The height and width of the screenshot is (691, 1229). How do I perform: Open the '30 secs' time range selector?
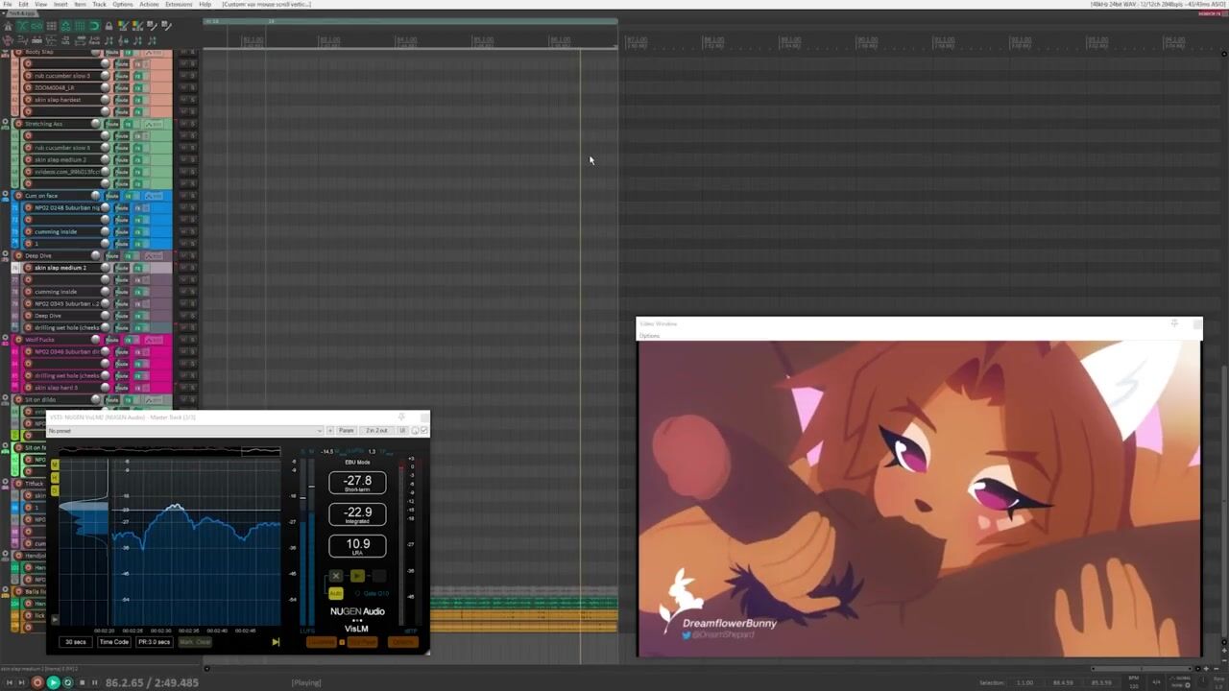pyautogui.click(x=75, y=642)
